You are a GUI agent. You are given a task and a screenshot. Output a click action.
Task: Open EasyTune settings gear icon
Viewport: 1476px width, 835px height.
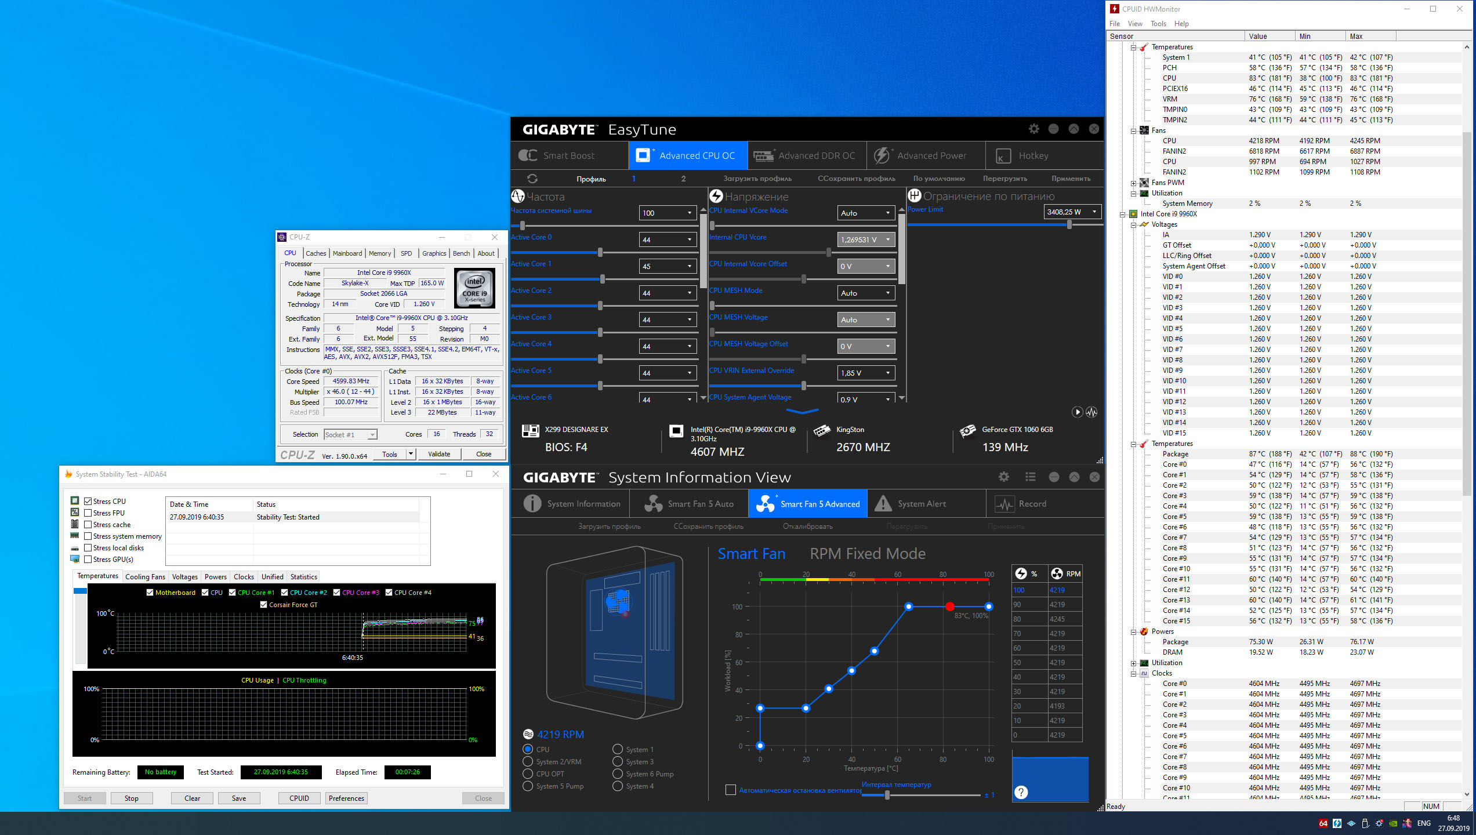pos(1033,129)
